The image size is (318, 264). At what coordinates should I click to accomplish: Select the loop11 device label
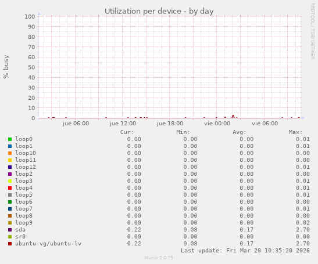pyautogui.click(x=26, y=160)
